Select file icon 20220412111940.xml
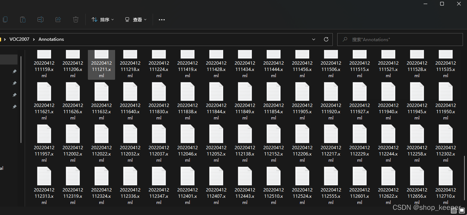This screenshot has width=467, height=215. pyautogui.click(x=388, y=92)
